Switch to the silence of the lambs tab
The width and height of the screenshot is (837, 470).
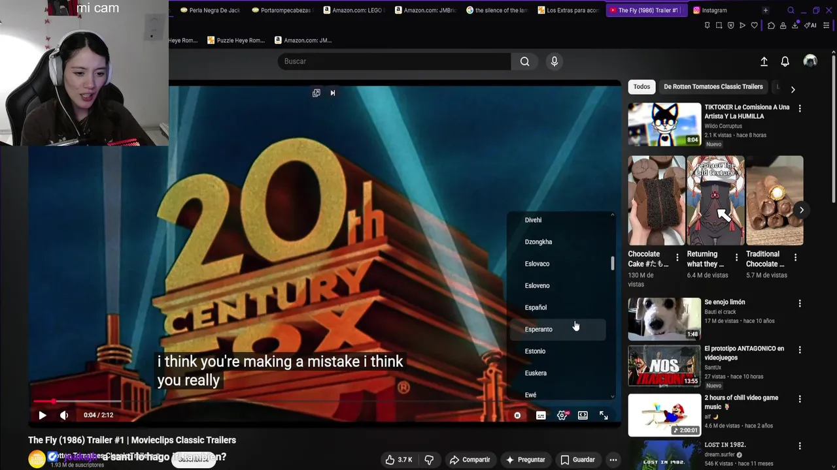coord(497,10)
